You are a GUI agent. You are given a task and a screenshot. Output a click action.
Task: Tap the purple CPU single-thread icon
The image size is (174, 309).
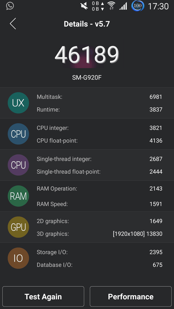click(18, 165)
